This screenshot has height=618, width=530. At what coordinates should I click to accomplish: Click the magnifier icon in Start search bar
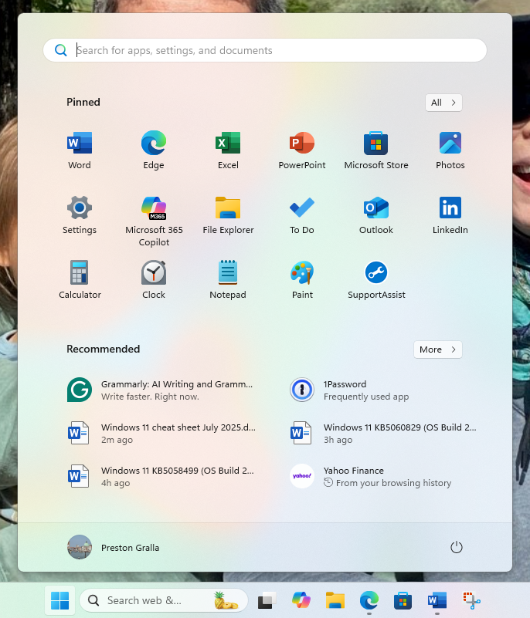(x=61, y=50)
